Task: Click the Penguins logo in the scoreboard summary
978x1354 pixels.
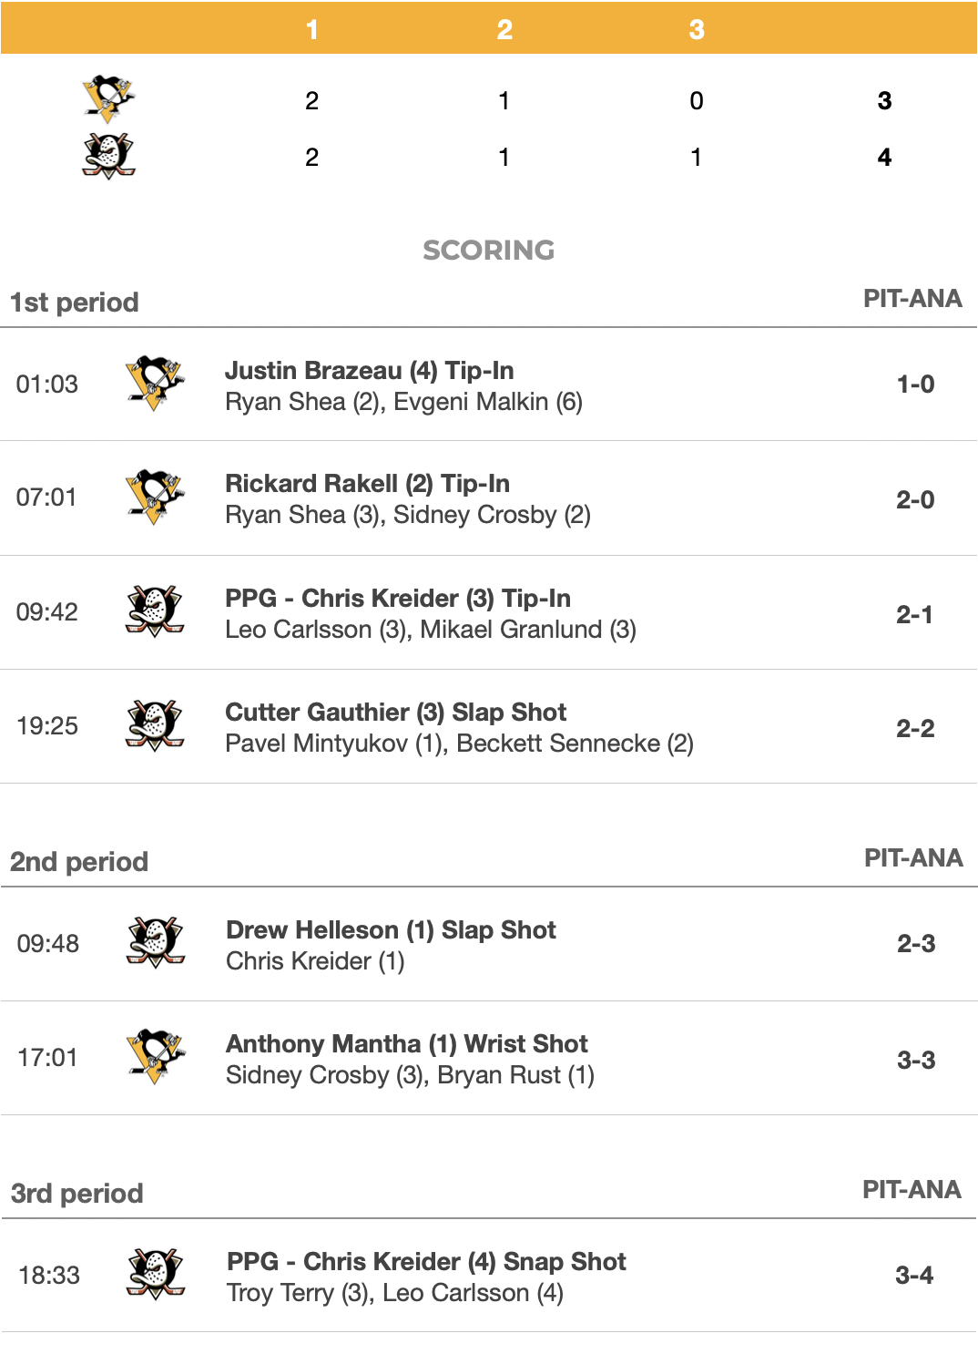Action: (108, 98)
